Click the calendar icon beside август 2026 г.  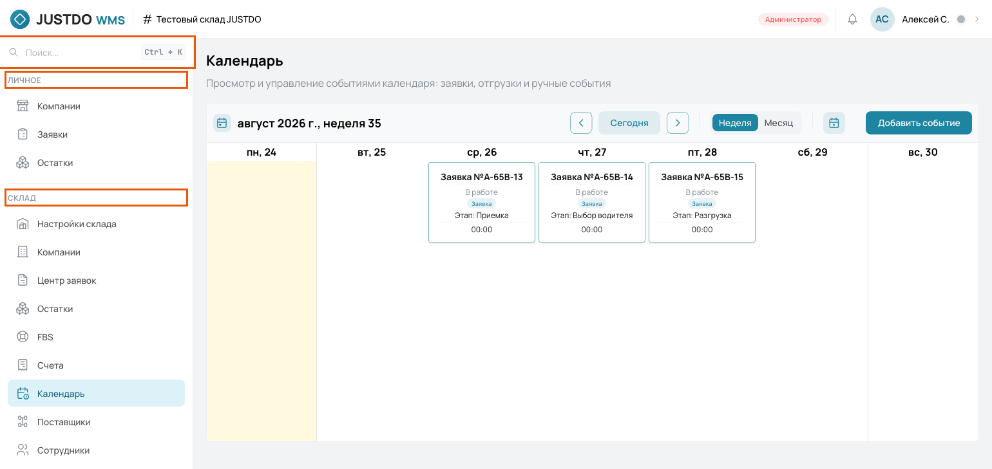pyautogui.click(x=222, y=123)
